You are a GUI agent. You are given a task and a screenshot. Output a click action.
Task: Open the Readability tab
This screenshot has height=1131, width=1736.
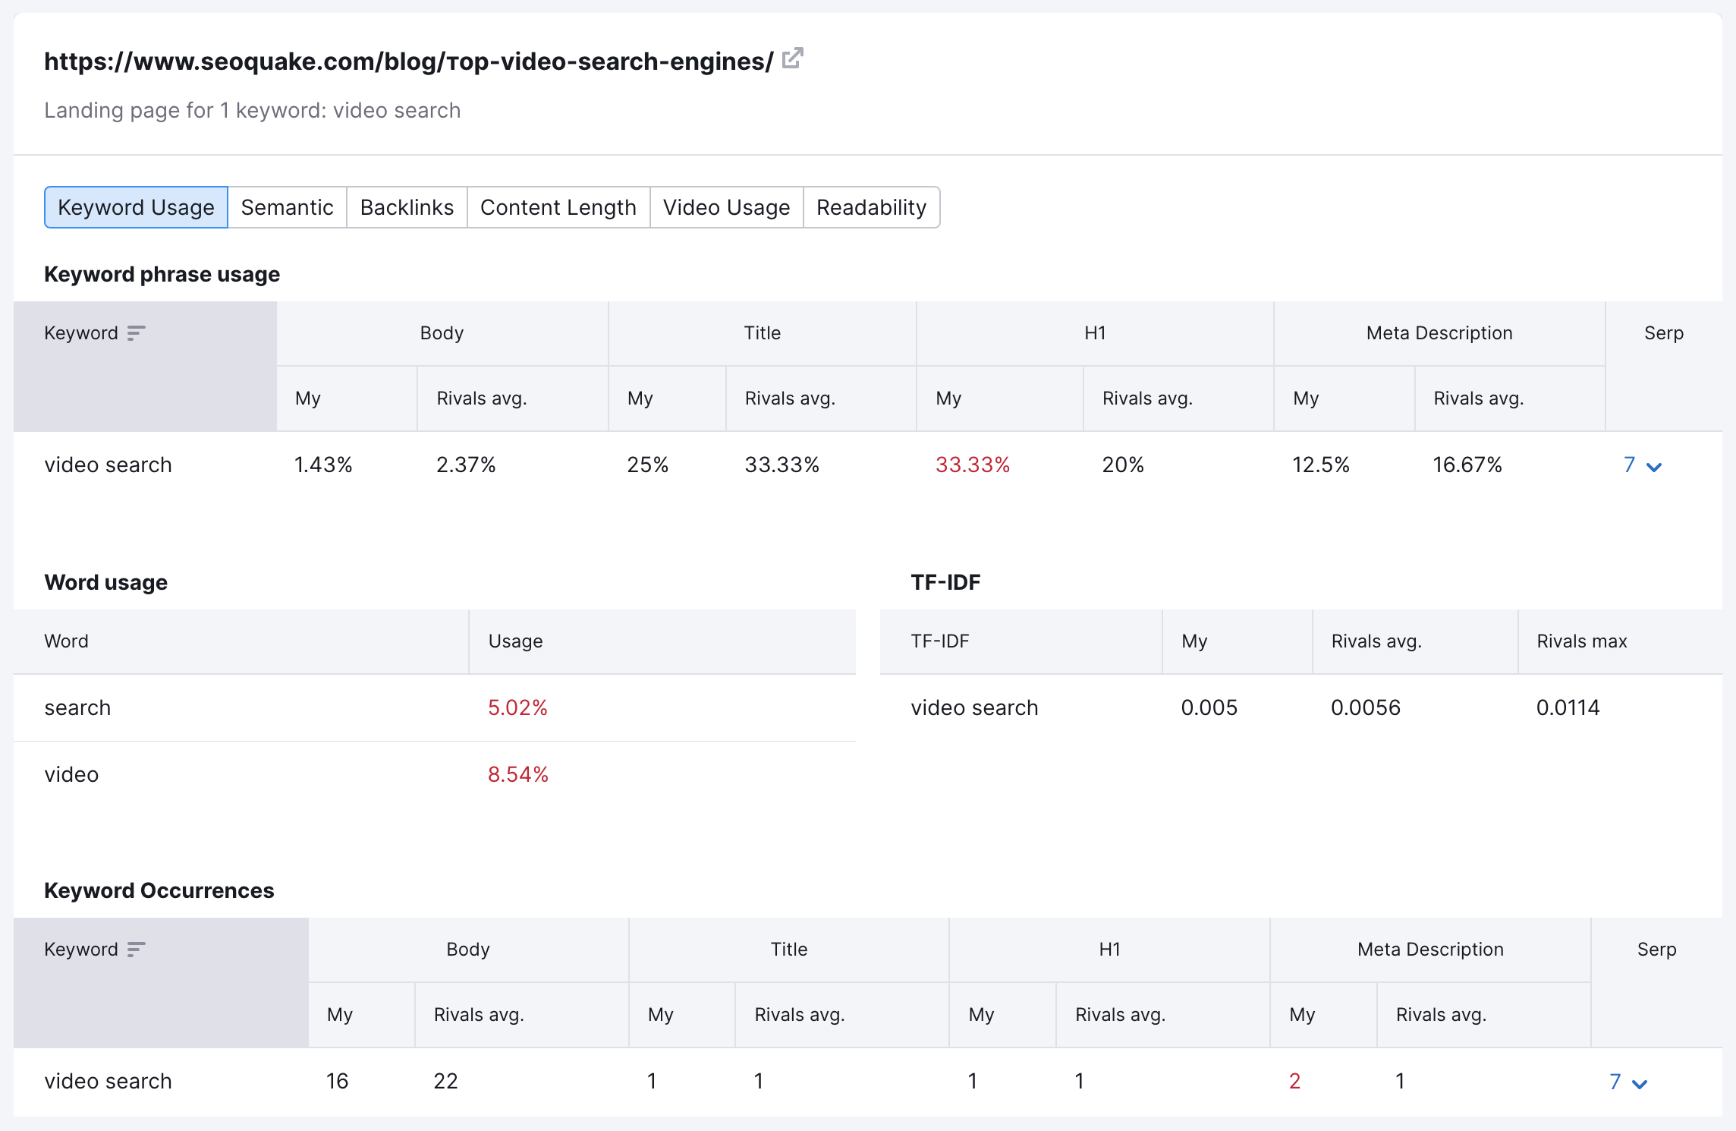tap(871, 206)
